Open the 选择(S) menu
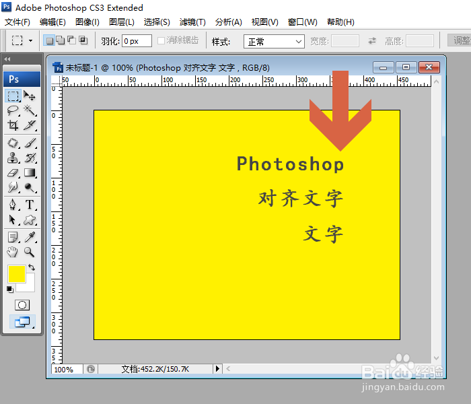This screenshot has width=471, height=404. [x=157, y=22]
